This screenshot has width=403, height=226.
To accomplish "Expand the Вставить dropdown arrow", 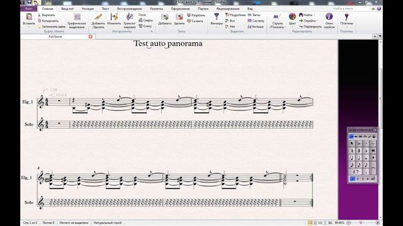I will (29, 27).
